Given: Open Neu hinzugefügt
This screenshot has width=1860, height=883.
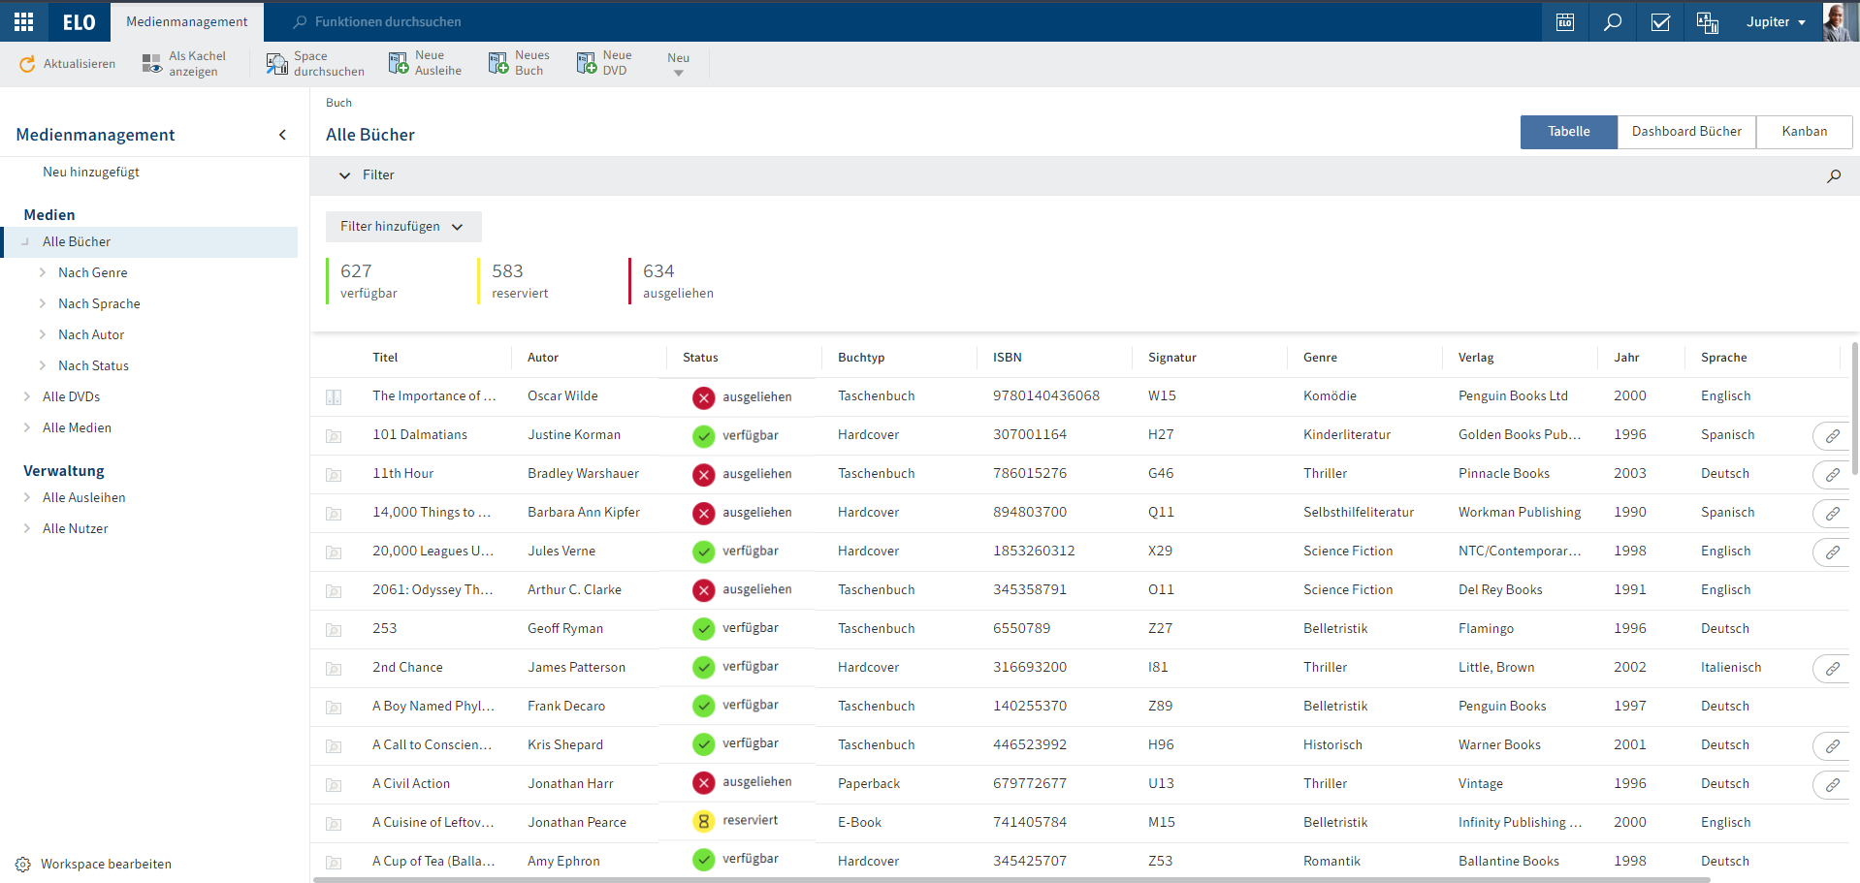Looking at the screenshot, I should pyautogui.click(x=91, y=173).
